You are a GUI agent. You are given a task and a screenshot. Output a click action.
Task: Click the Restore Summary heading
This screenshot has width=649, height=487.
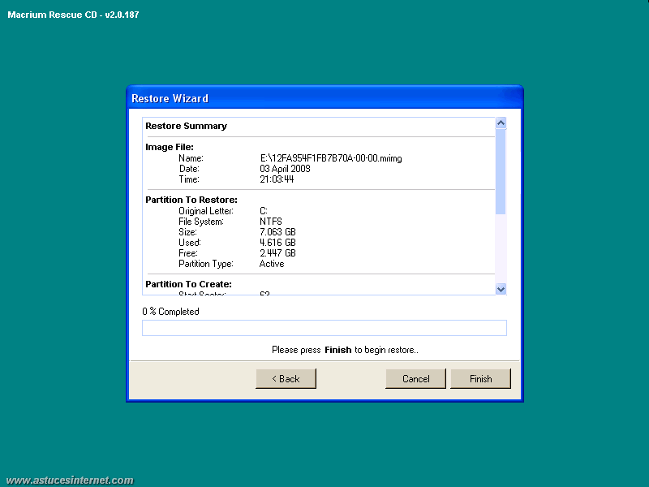click(x=187, y=126)
